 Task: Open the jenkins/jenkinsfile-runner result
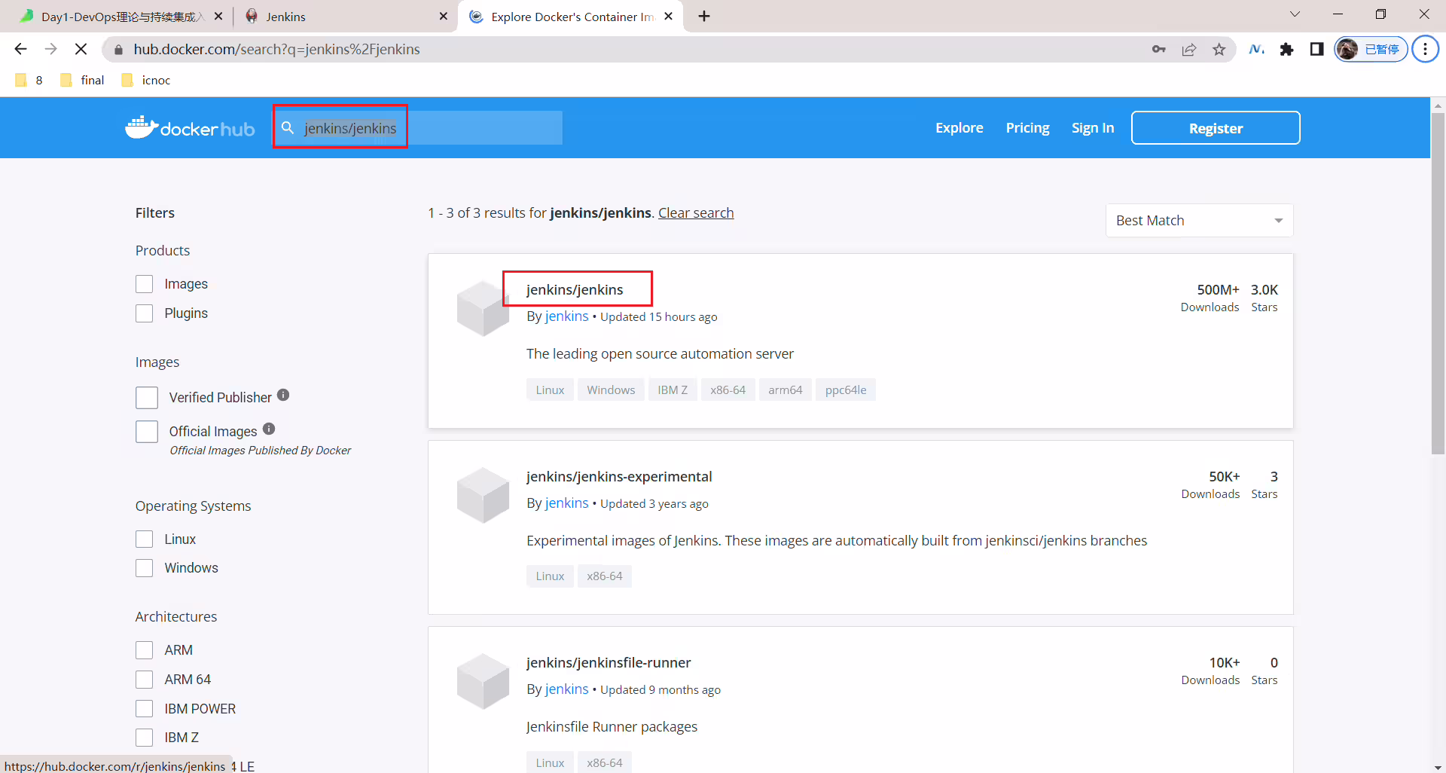pyautogui.click(x=609, y=663)
